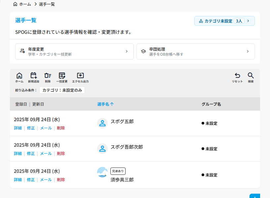Click the profile photo of 須歩具三郎
This screenshot has height=198, width=270.
(102, 172)
